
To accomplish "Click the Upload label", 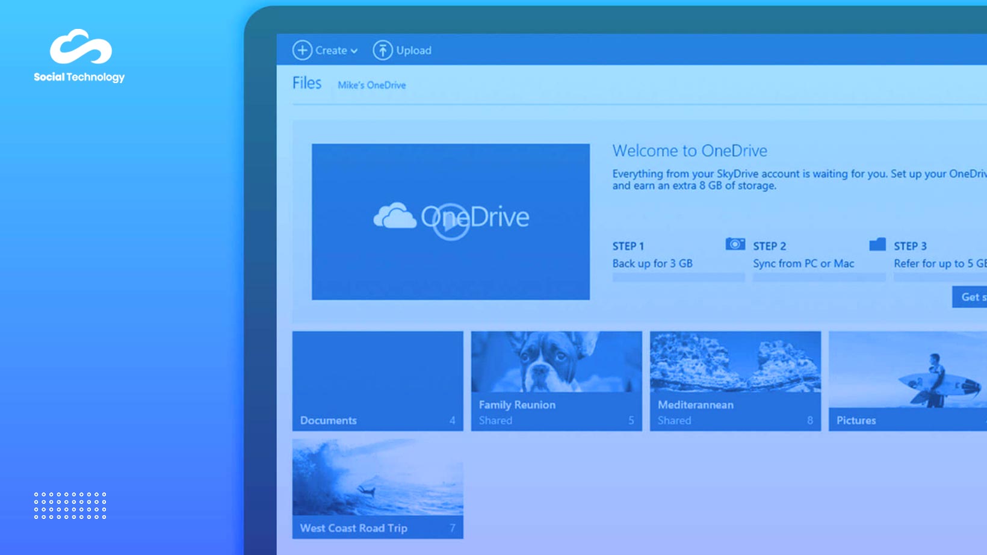I will coord(413,51).
